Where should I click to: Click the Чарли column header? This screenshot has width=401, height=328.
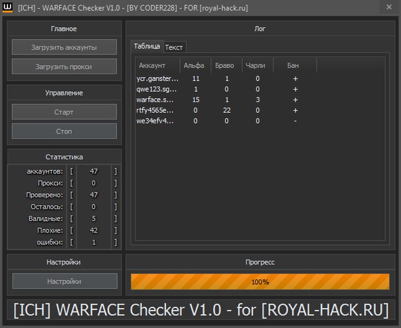pos(258,66)
